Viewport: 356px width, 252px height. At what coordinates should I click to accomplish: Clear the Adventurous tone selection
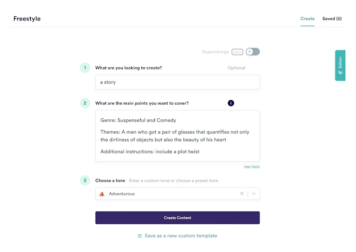tap(242, 194)
